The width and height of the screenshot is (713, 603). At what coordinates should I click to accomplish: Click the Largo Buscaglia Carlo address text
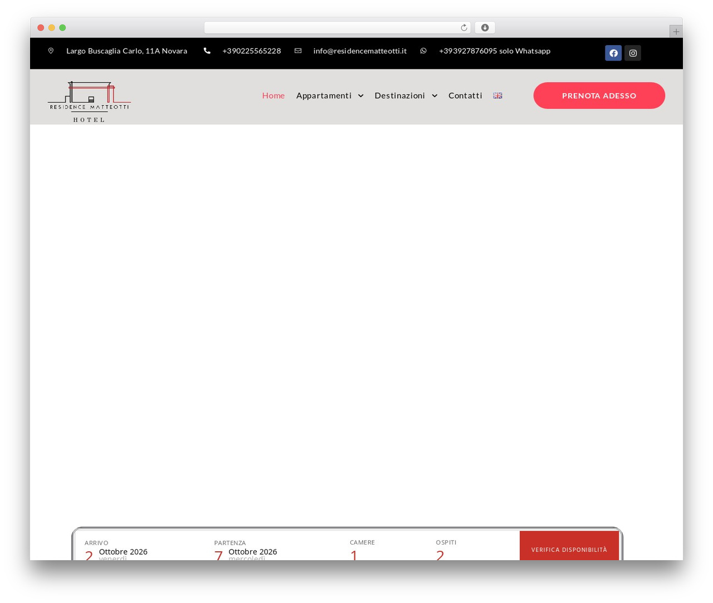click(126, 51)
